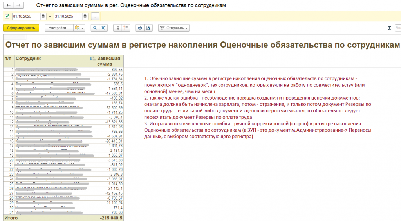Click the back navigation arrow
The height and width of the screenshot is (221, 401).
(x=9, y=6)
